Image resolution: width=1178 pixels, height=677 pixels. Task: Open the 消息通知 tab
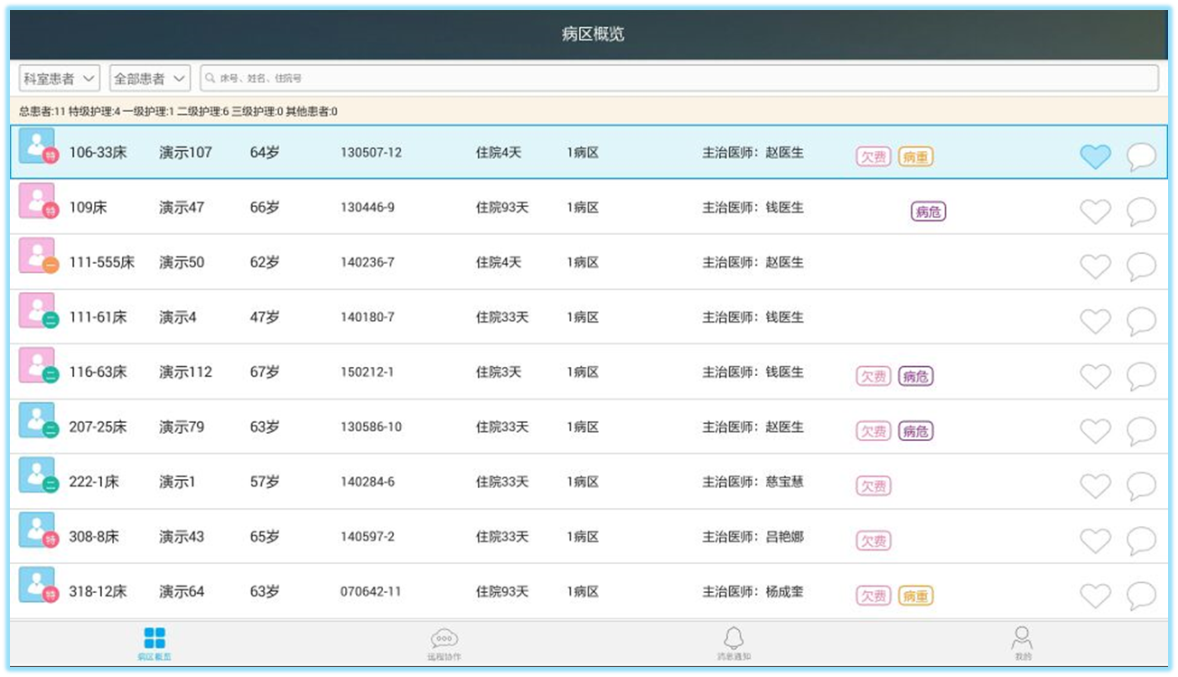point(734,644)
